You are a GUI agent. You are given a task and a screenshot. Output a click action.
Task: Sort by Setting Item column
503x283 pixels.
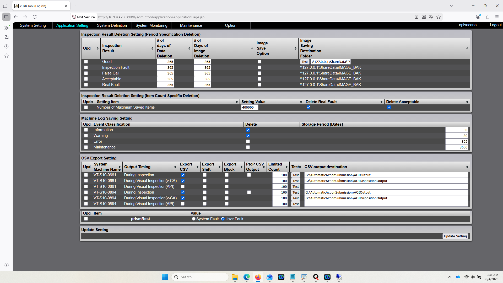click(x=237, y=102)
